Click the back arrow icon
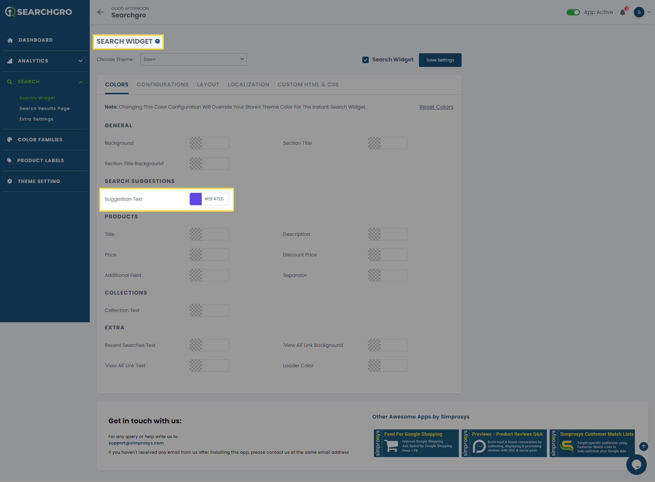Viewport: 655px width, 482px height. (x=100, y=12)
